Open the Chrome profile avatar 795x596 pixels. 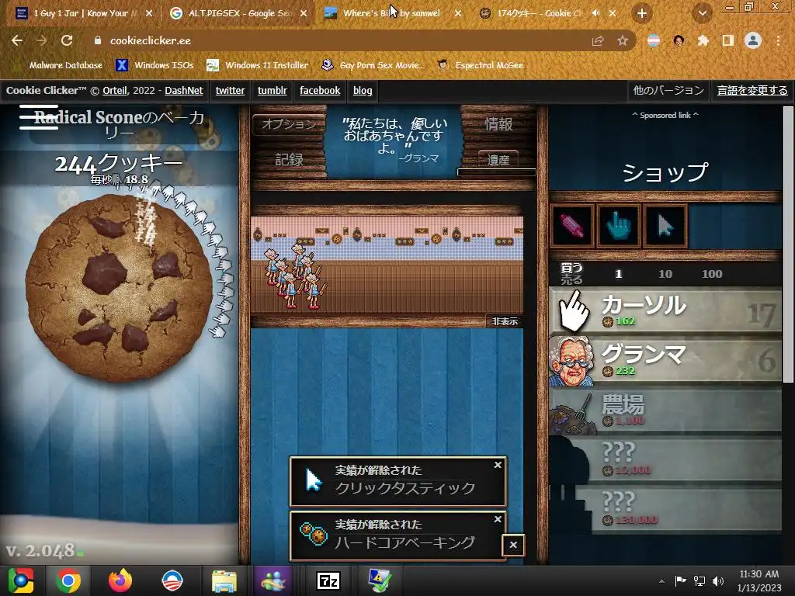(753, 40)
